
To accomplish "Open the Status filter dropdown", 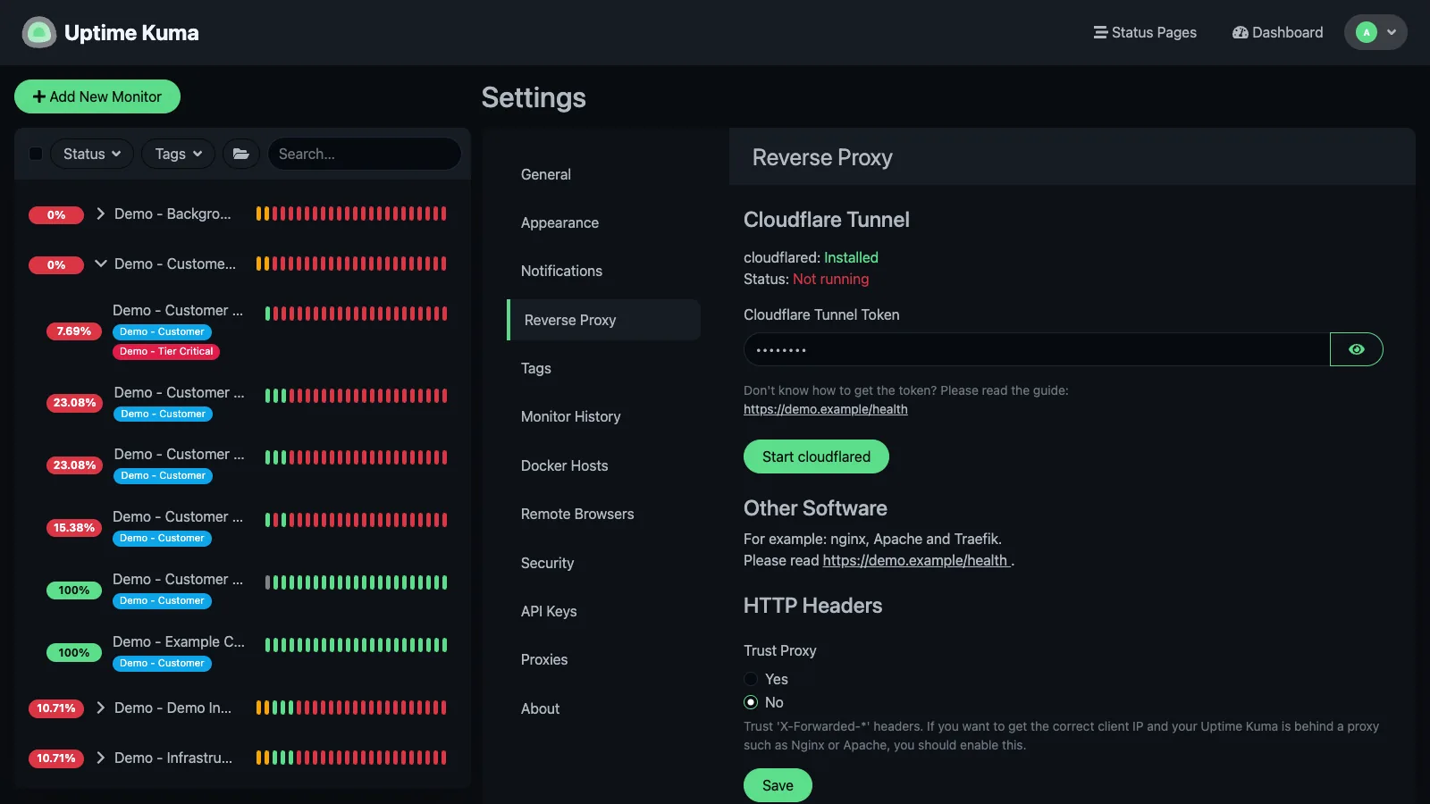I will [x=92, y=154].
